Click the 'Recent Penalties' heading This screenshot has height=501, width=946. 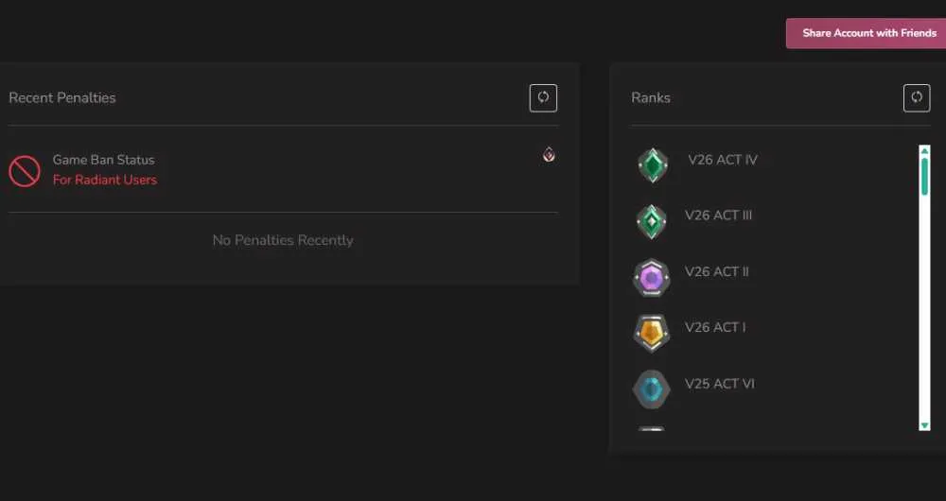pyautogui.click(x=62, y=97)
